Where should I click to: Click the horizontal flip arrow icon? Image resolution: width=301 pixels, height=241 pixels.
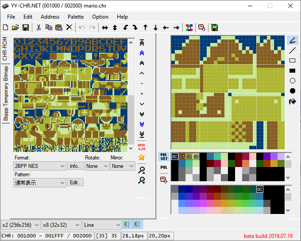105,27
